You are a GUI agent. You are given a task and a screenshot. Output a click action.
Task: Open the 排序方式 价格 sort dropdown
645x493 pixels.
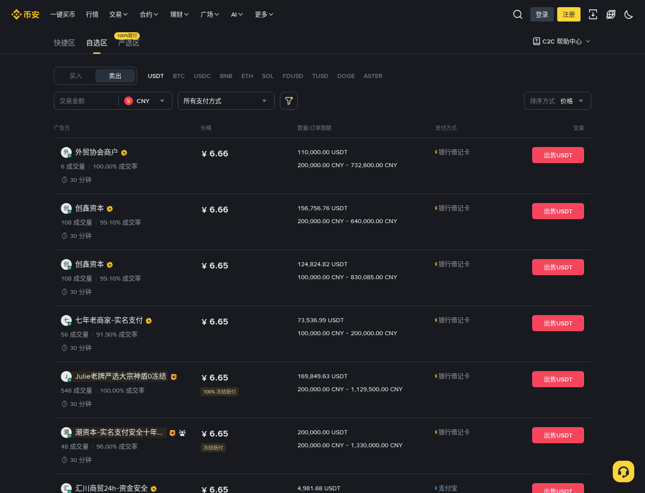click(558, 101)
